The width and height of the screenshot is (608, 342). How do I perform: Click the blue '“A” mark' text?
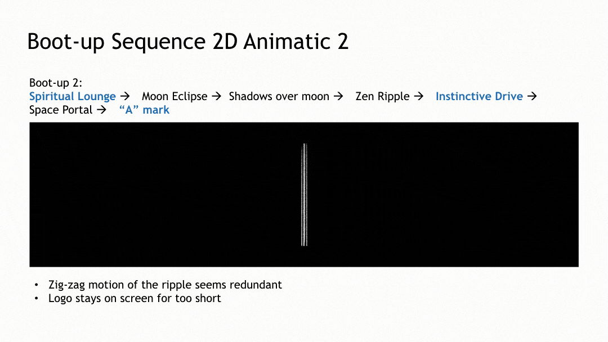[x=144, y=110]
